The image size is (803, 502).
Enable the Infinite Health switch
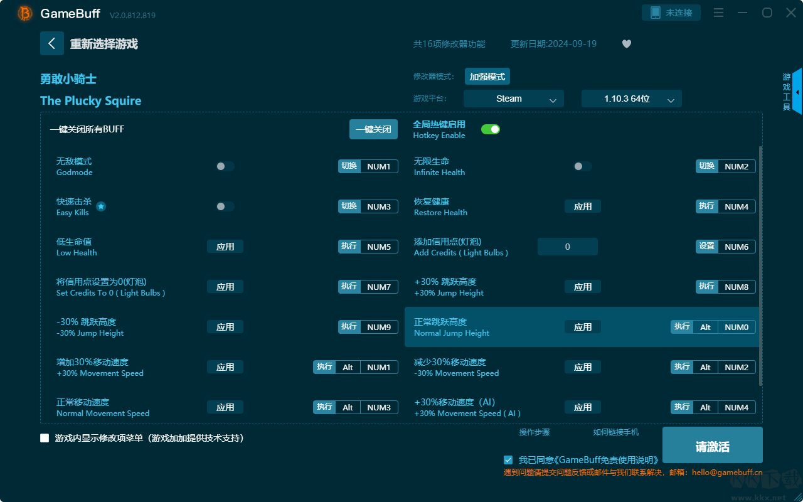(x=583, y=166)
